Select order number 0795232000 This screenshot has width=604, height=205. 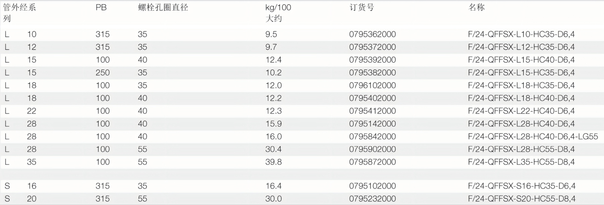372,199
